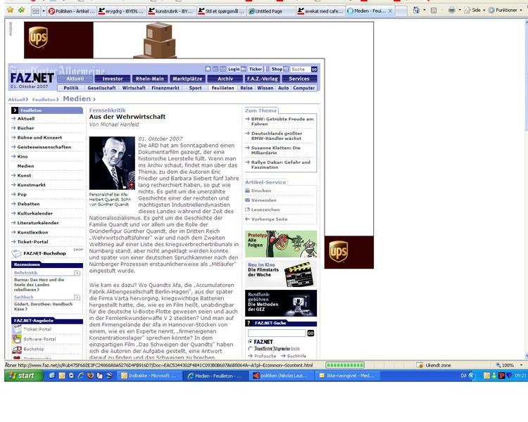Click the Software-Portal hand icon
This screenshot has height=422, width=528.
17,339
